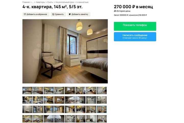Viewport: 184px width, 123px height.
Task: Go to the Снять breadcrumb
Action: [50, 2]
